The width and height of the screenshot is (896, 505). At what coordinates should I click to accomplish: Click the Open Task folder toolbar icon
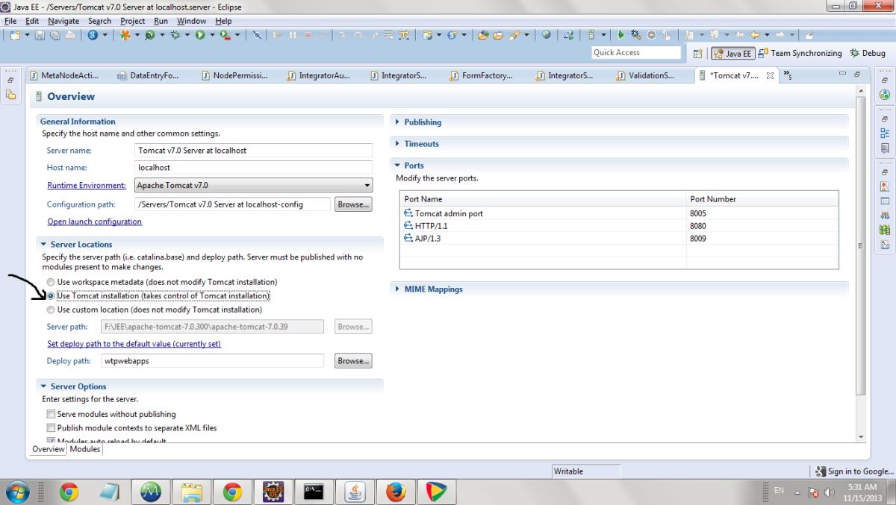(498, 34)
